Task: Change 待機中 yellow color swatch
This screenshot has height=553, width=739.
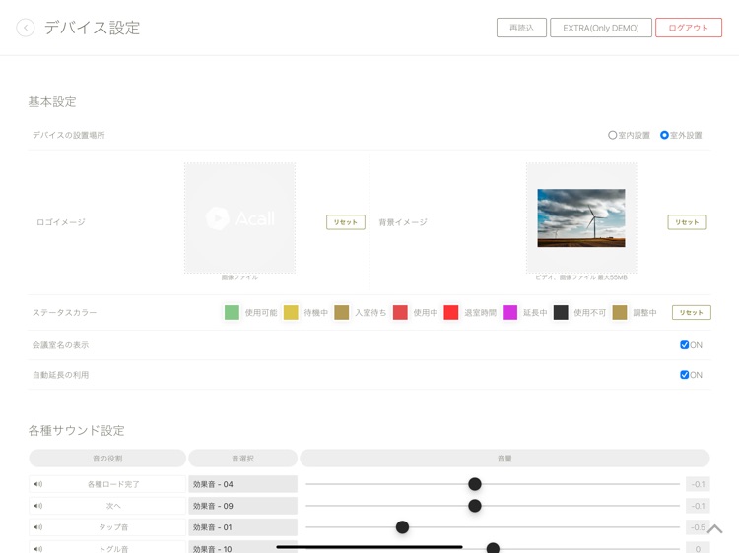Action: 291,313
